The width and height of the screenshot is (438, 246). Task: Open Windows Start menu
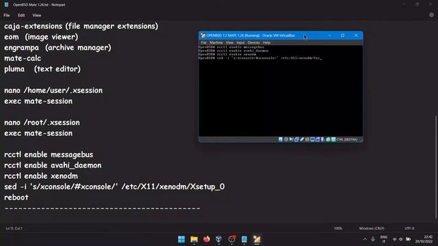click(x=181, y=239)
